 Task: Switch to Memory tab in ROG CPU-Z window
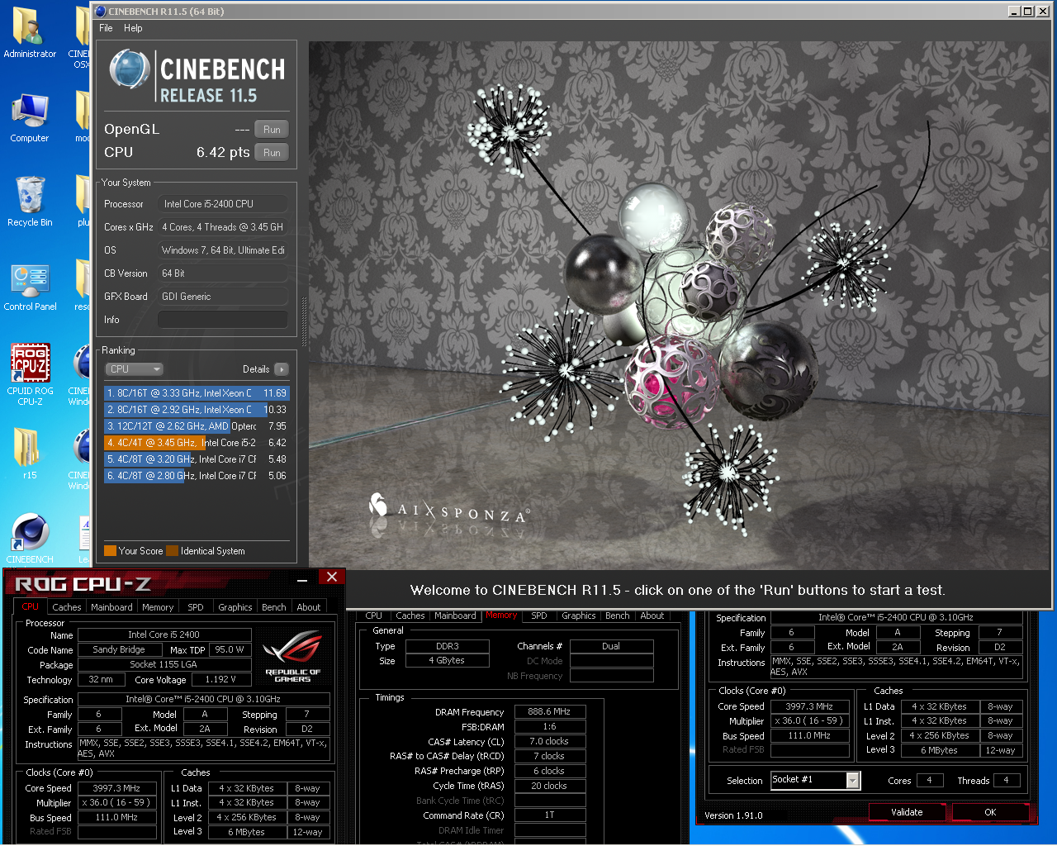pyautogui.click(x=158, y=607)
